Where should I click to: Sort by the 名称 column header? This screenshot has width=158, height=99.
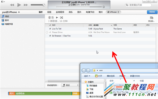pos(67,25)
